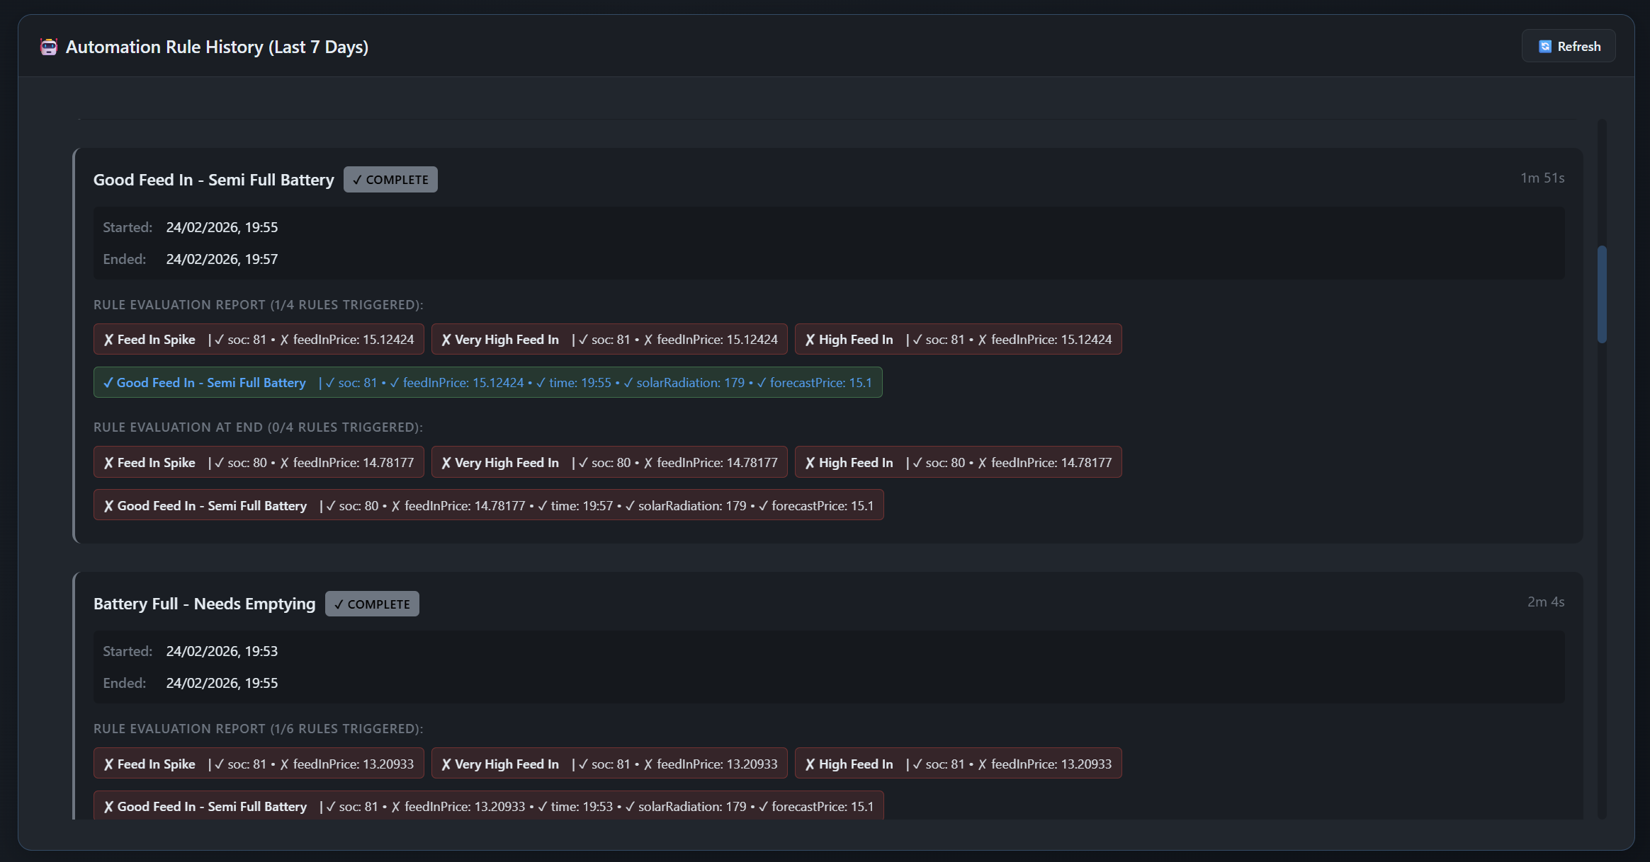Click the checkmark on the triggered Good Feed In chip
1650x862 pixels.
click(x=108, y=382)
